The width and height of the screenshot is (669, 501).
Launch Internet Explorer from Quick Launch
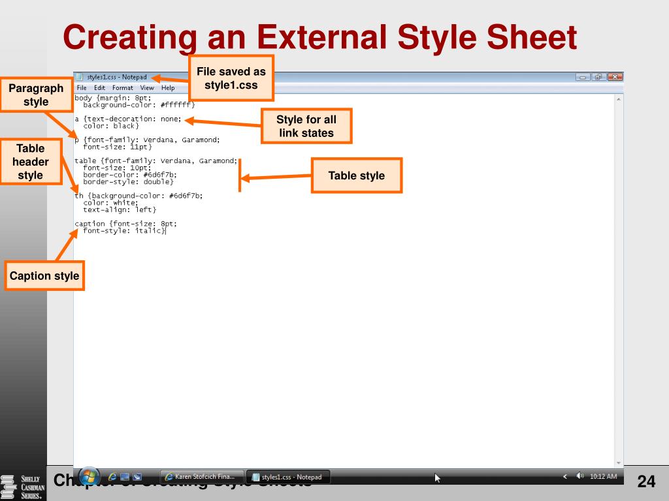(112, 477)
